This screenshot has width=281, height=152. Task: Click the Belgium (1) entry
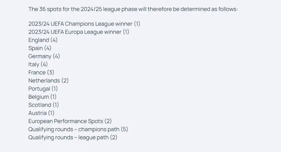tap(42, 97)
